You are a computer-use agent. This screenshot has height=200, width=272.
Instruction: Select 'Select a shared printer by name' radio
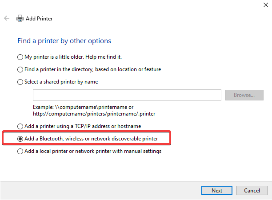pos(20,82)
